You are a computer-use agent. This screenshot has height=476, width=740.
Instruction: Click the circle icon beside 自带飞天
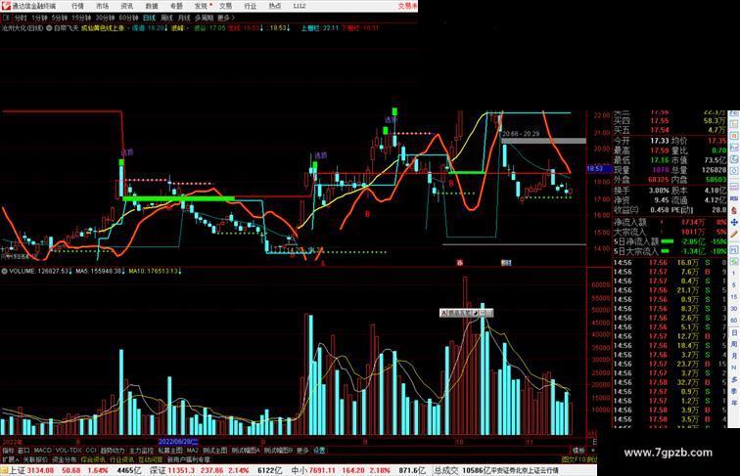point(49,27)
